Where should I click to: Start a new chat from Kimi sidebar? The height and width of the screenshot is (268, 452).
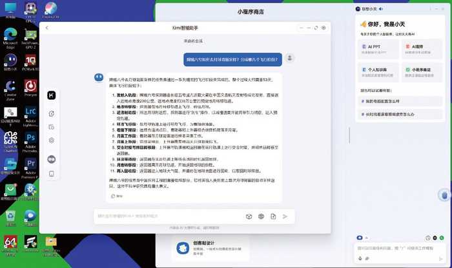[x=52, y=113]
